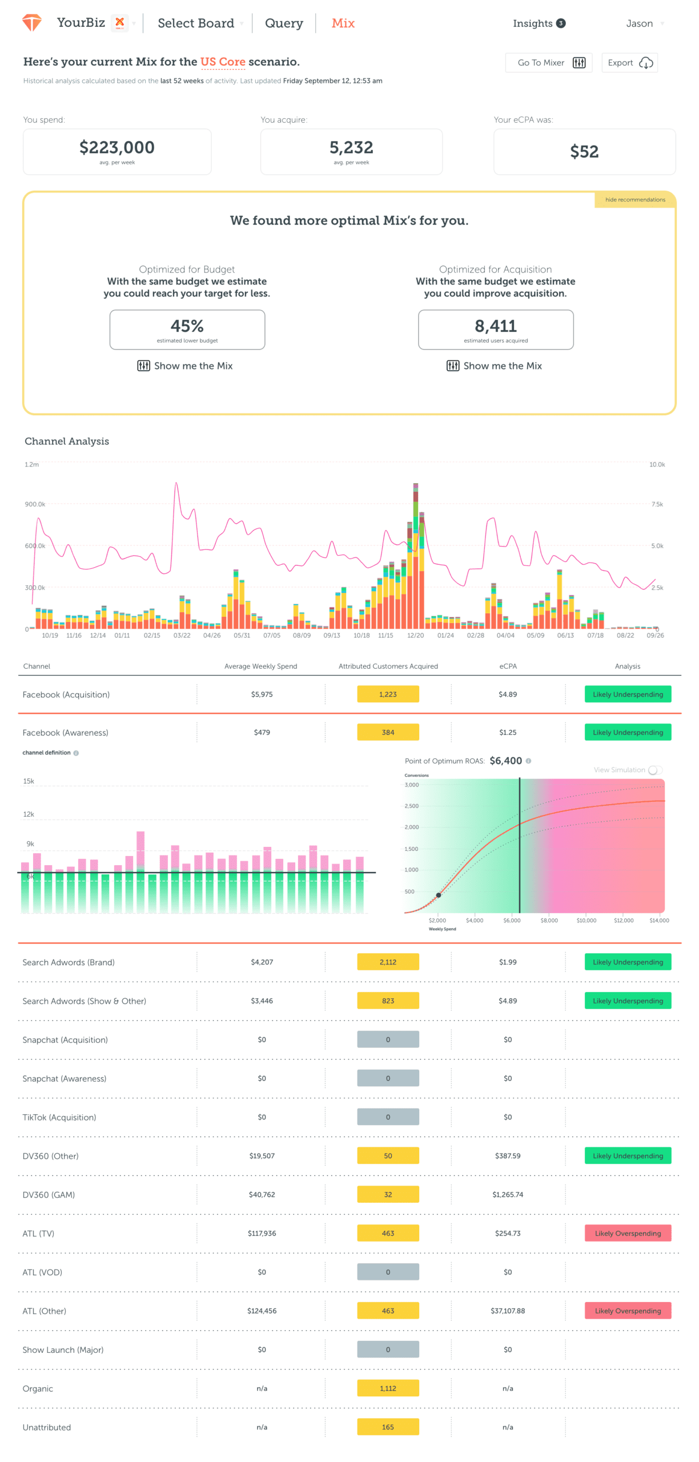Select the Mix tab
The width and height of the screenshot is (699, 1462).
pos(343,23)
